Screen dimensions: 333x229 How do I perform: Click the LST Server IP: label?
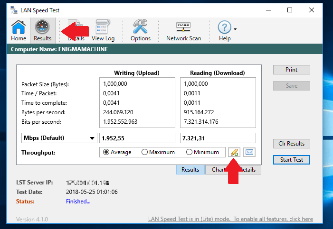point(34,183)
